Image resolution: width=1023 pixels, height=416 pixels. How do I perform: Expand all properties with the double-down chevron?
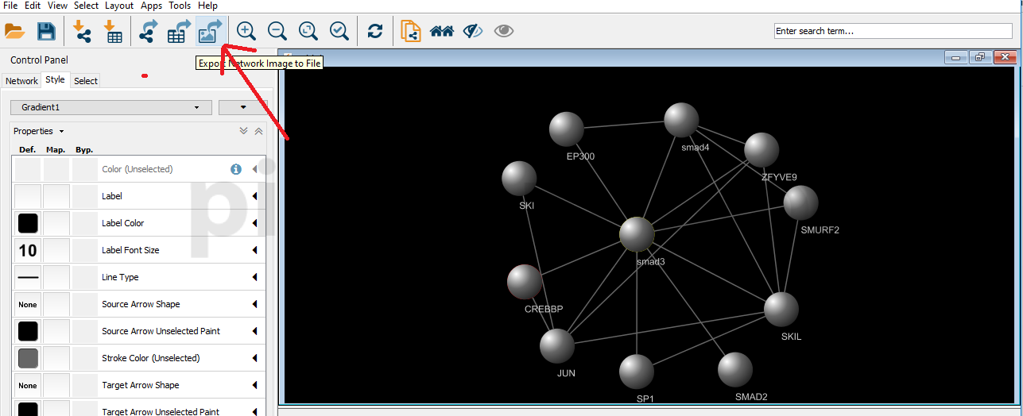pos(244,131)
